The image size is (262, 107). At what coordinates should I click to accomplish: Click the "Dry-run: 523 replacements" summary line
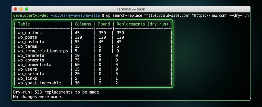[57, 92]
